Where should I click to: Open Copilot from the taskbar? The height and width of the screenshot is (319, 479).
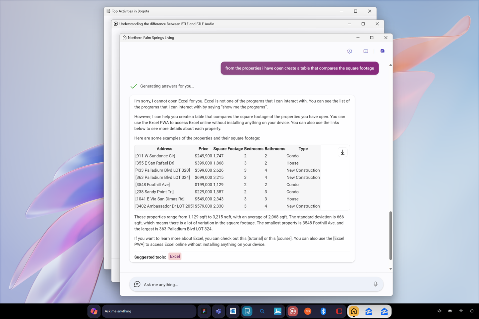click(x=94, y=311)
